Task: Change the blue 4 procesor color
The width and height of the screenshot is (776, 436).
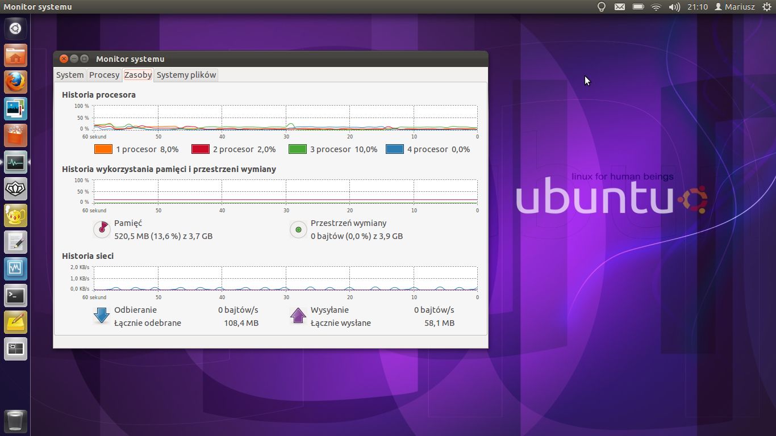Action: (x=395, y=149)
